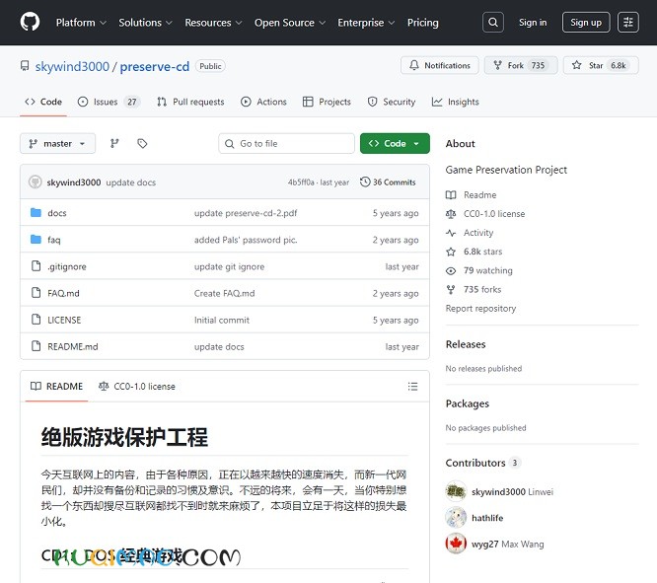The width and height of the screenshot is (657, 583).
Task: Open the faq folder
Action: pyautogui.click(x=54, y=240)
